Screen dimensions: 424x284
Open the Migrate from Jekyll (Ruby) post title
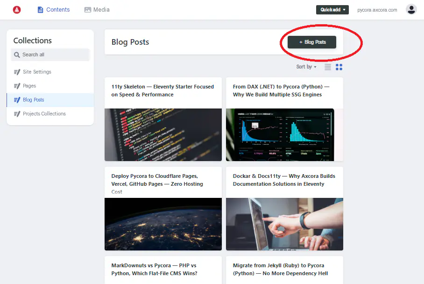280,270
